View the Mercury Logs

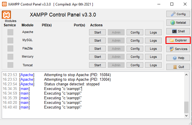(153, 57)
